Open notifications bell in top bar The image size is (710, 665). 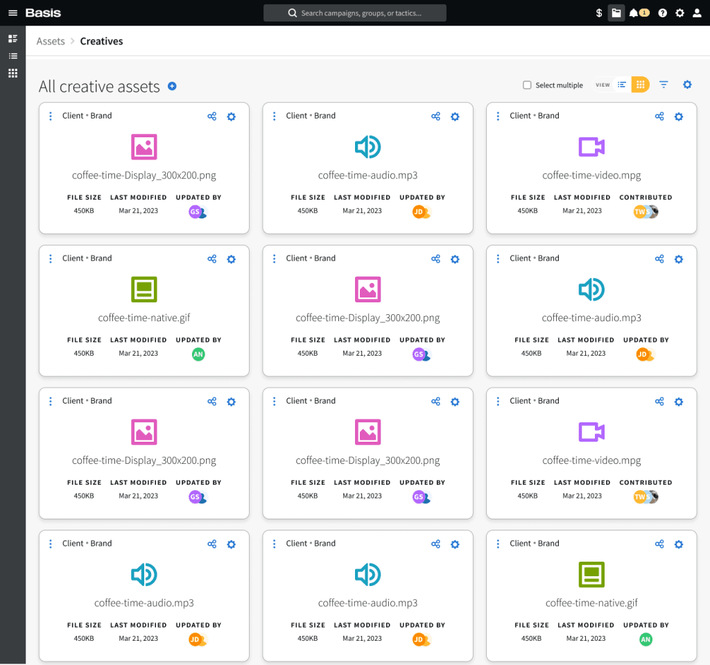(633, 13)
